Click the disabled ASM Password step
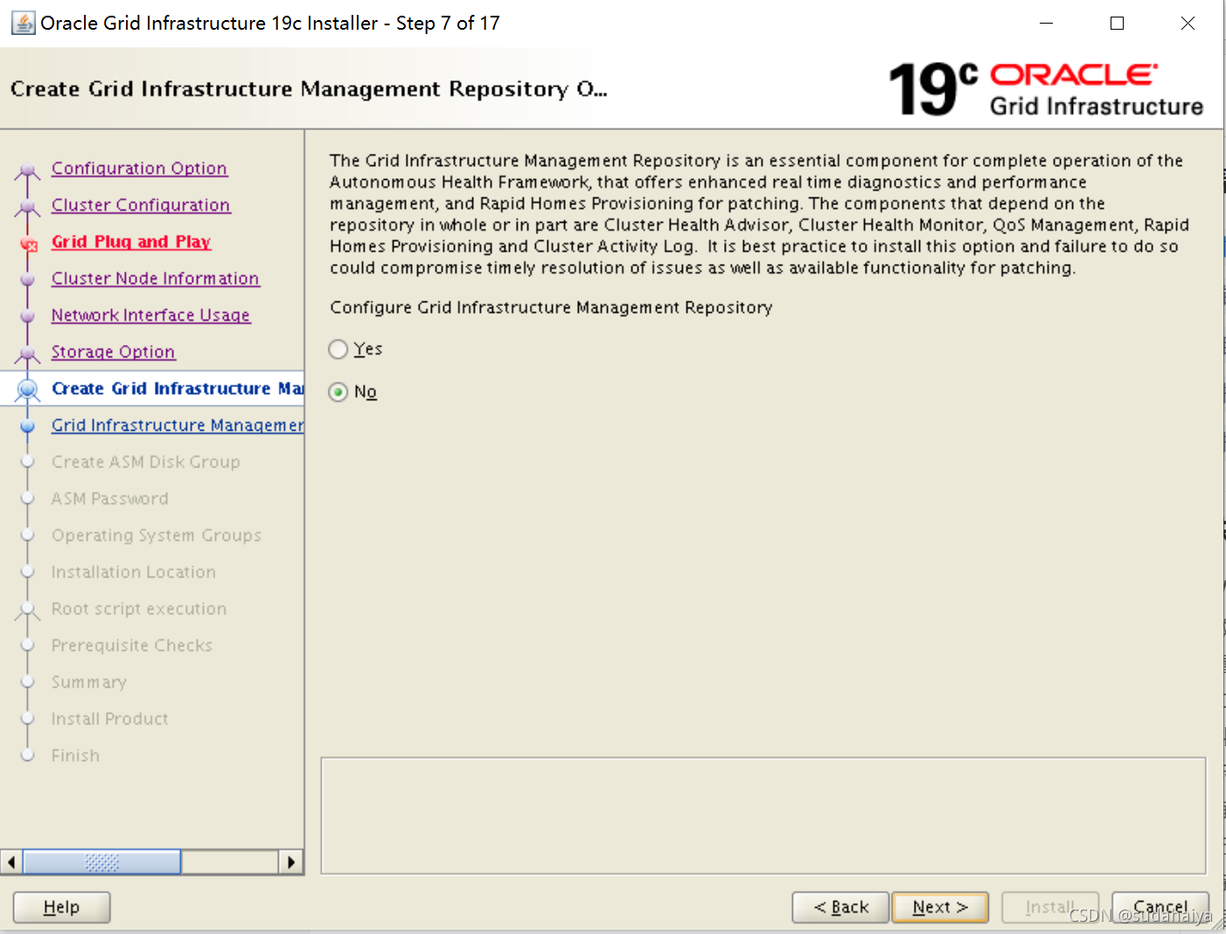 point(109,498)
